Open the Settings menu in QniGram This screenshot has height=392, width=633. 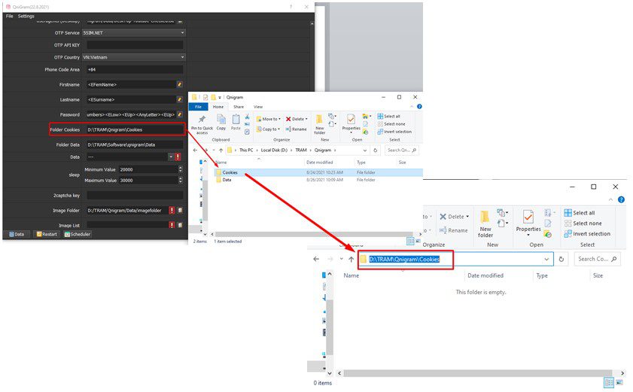26,16
